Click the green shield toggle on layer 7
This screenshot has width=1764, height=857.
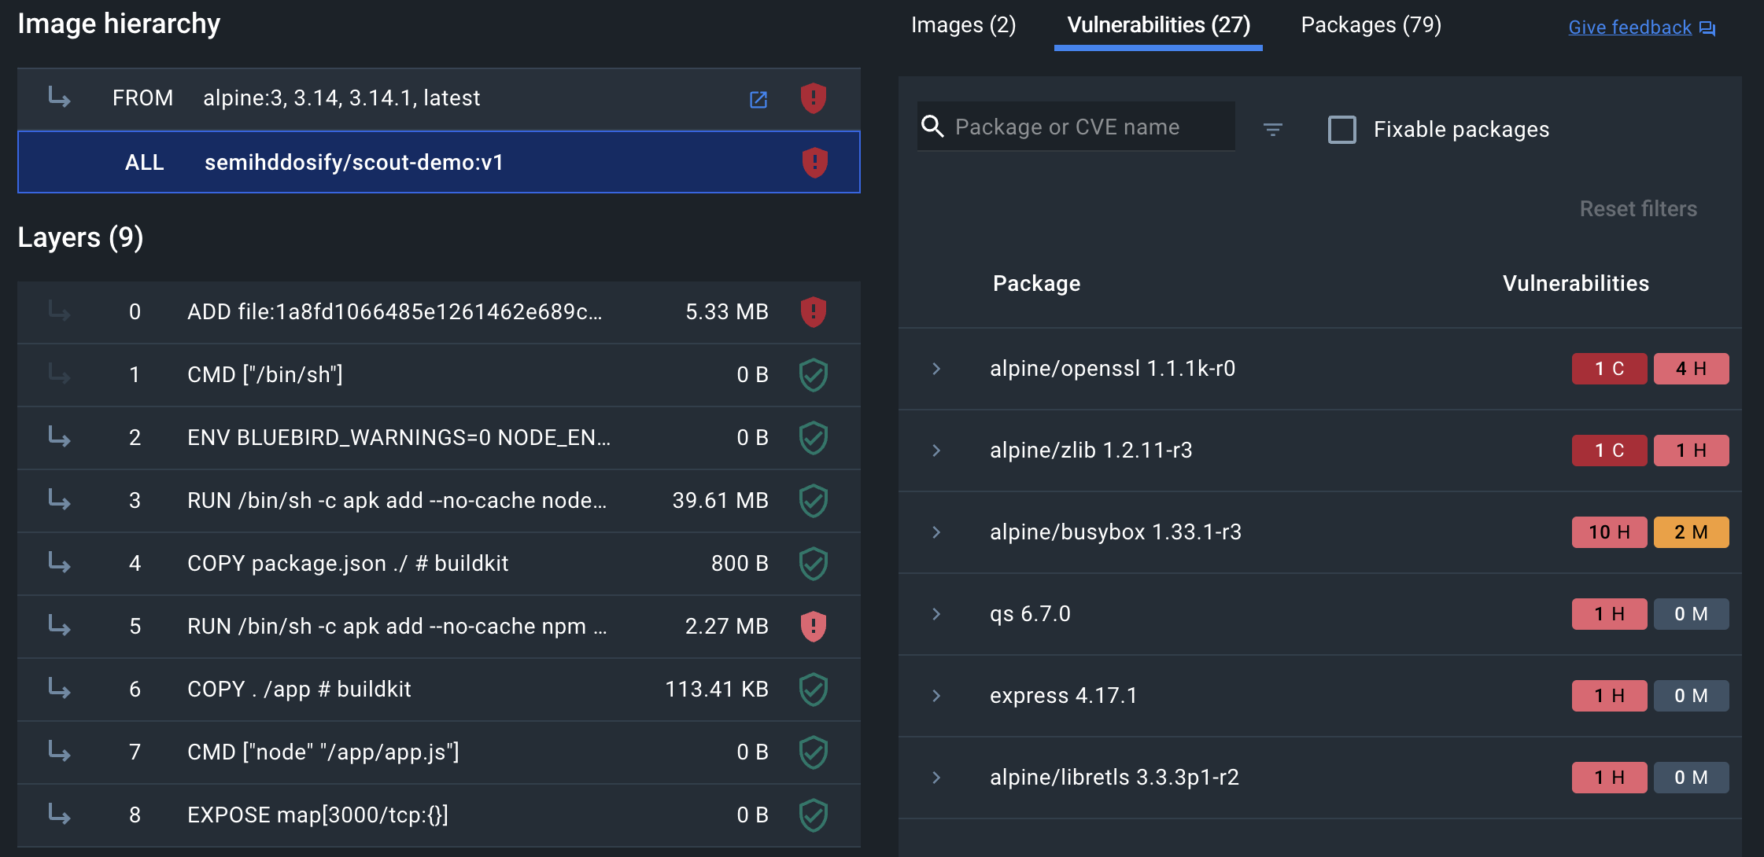click(813, 752)
